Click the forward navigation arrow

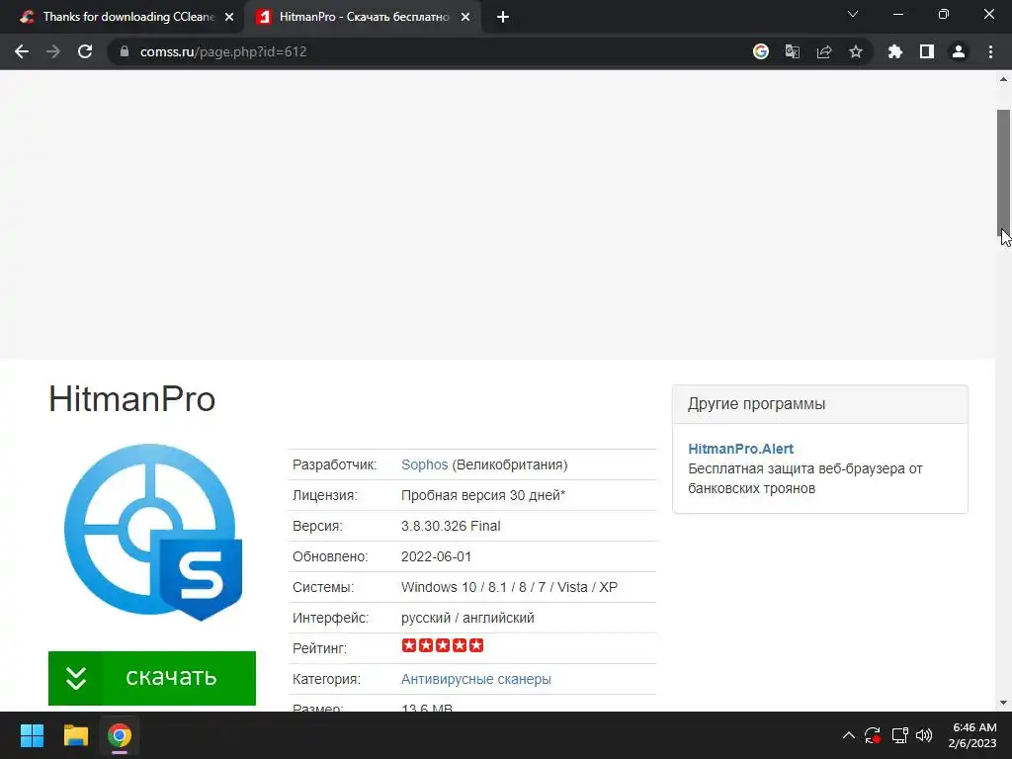click(x=53, y=51)
